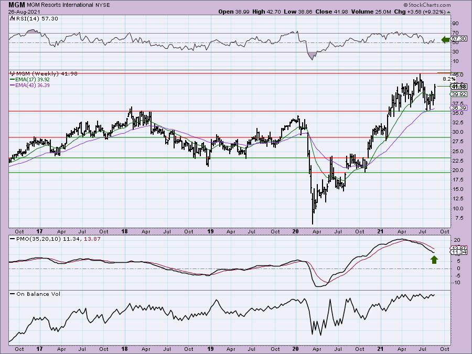
Task: Click the 70 level on RSI axis
Action: point(455,33)
